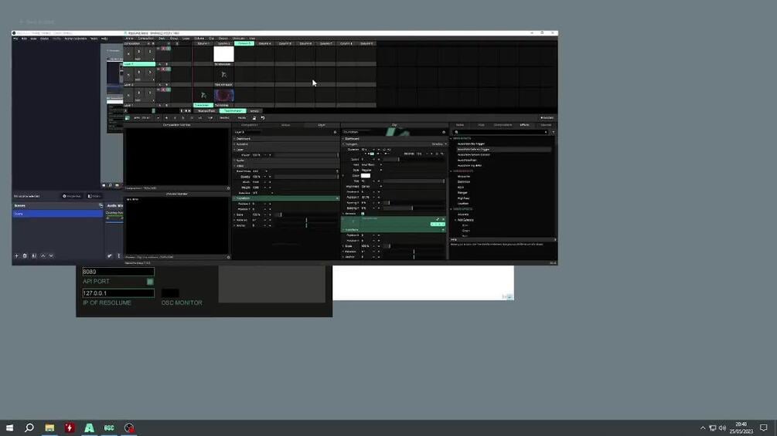Image resolution: width=777 pixels, height=436 pixels.
Task: Open OBS Filters button
Action: (x=94, y=196)
